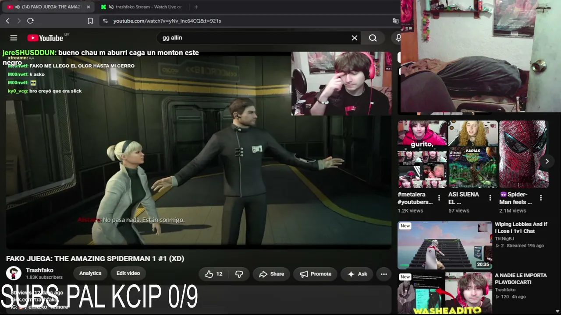Open the Analytics button
The image size is (561, 315).
90,273
